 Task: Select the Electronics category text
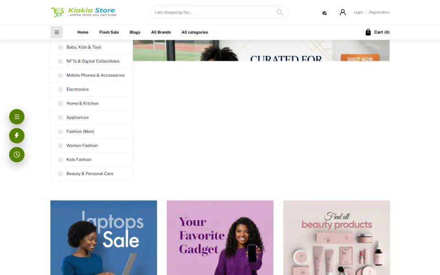[x=77, y=89]
